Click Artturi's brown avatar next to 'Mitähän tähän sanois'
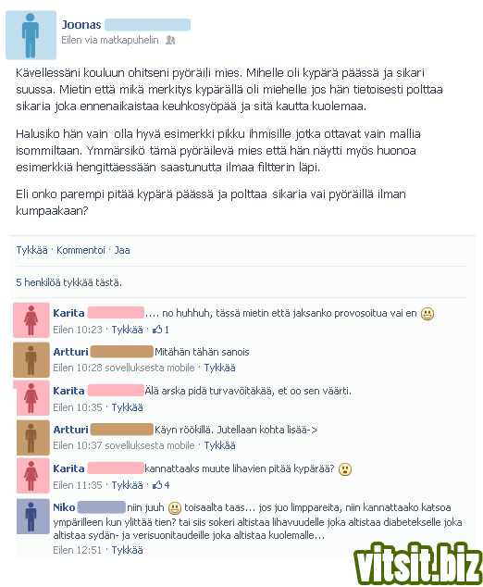 [31, 360]
